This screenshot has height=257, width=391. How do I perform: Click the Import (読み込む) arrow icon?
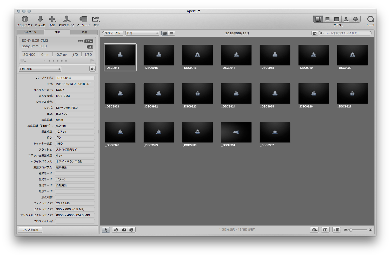(40, 19)
